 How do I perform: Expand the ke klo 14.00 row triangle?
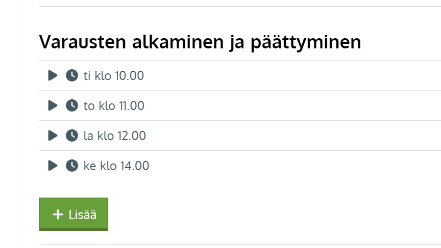point(53,166)
